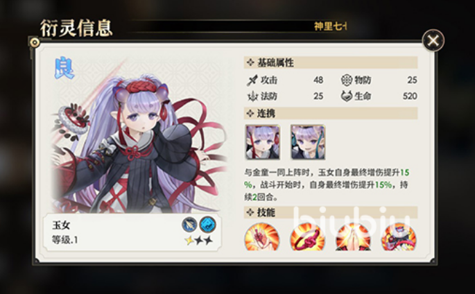The image size is (475, 294).
Task: Click the 神里七 gold text at top
Action: (x=330, y=26)
